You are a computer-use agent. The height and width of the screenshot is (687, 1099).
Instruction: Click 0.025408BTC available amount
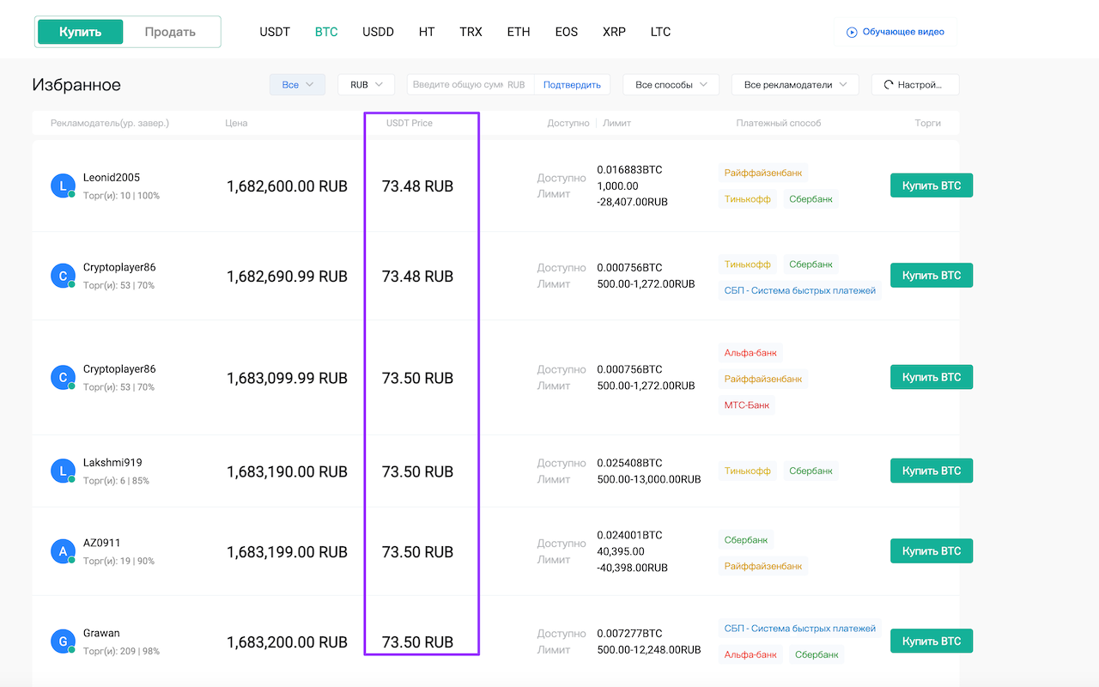[x=630, y=463]
